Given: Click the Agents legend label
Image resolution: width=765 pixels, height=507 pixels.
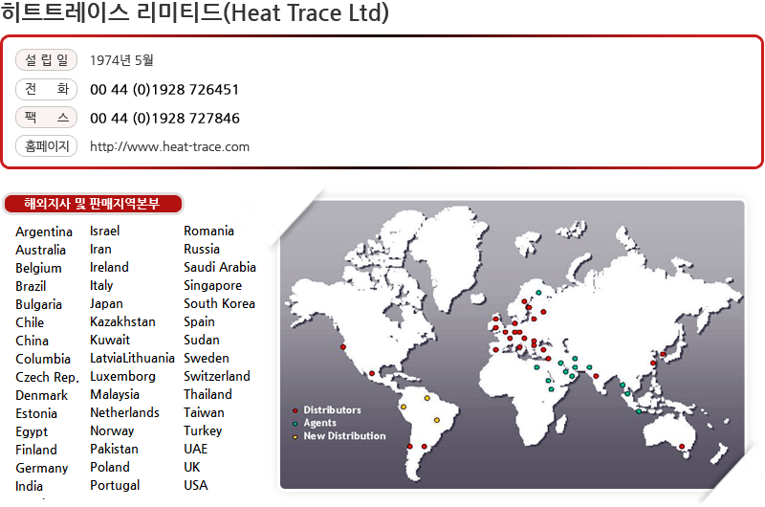Looking at the screenshot, I should [320, 423].
